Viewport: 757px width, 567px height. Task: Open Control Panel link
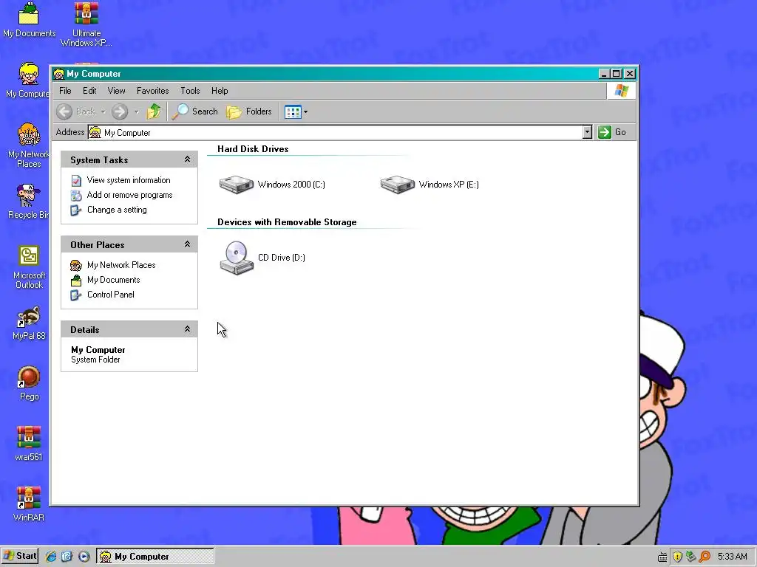point(111,295)
